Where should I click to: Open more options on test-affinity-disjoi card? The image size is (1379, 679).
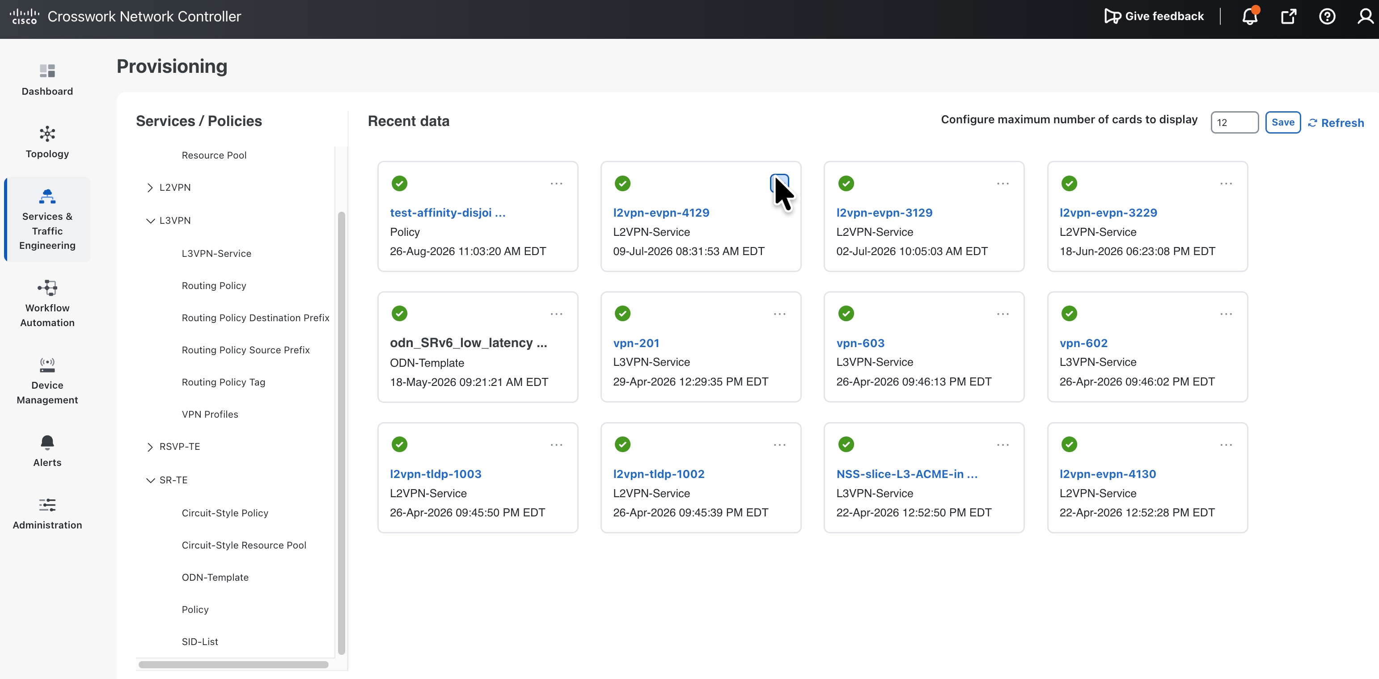556,184
